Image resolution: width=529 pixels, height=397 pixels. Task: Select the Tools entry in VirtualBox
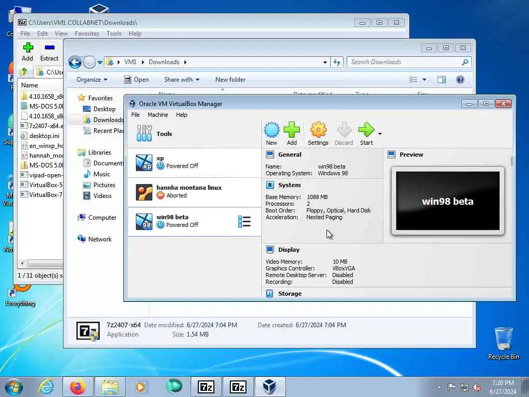point(194,134)
